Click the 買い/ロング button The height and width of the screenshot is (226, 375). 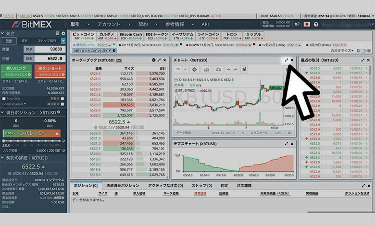click(16, 71)
